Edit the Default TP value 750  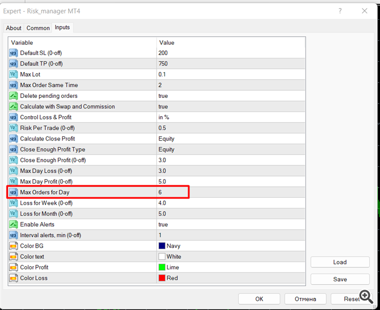pos(231,63)
